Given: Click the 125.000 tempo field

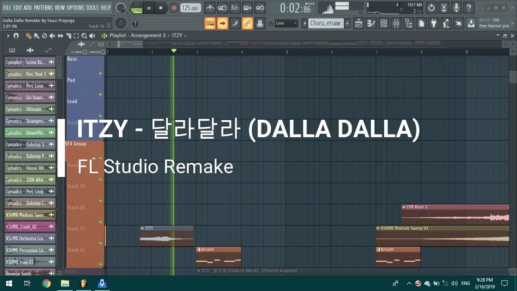Looking at the screenshot, I should [x=190, y=8].
